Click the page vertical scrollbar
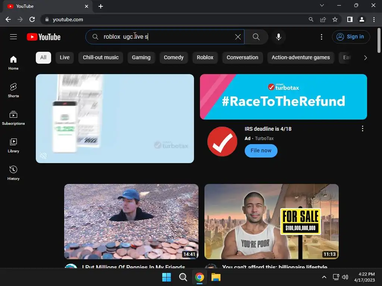This screenshot has width=382, height=286. click(379, 40)
